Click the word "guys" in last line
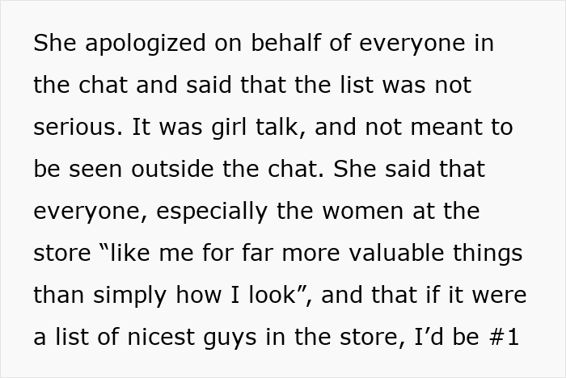The image size is (566, 378). tap(230, 338)
